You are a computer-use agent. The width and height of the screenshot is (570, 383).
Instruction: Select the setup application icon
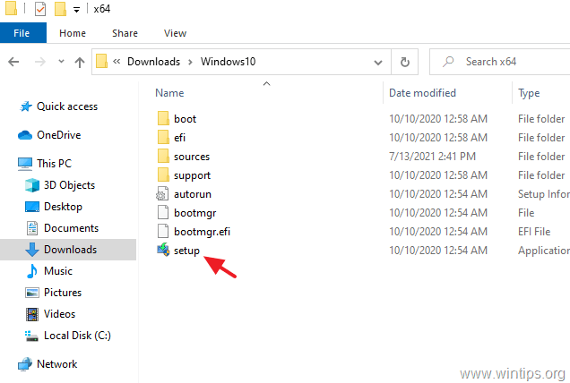(x=163, y=251)
